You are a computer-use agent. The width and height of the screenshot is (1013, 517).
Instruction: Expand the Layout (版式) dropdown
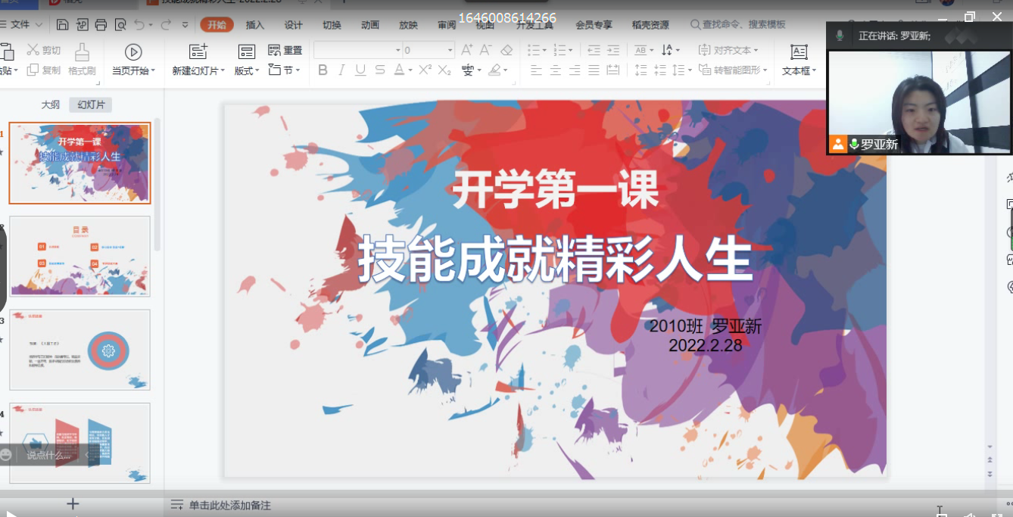pyautogui.click(x=246, y=70)
